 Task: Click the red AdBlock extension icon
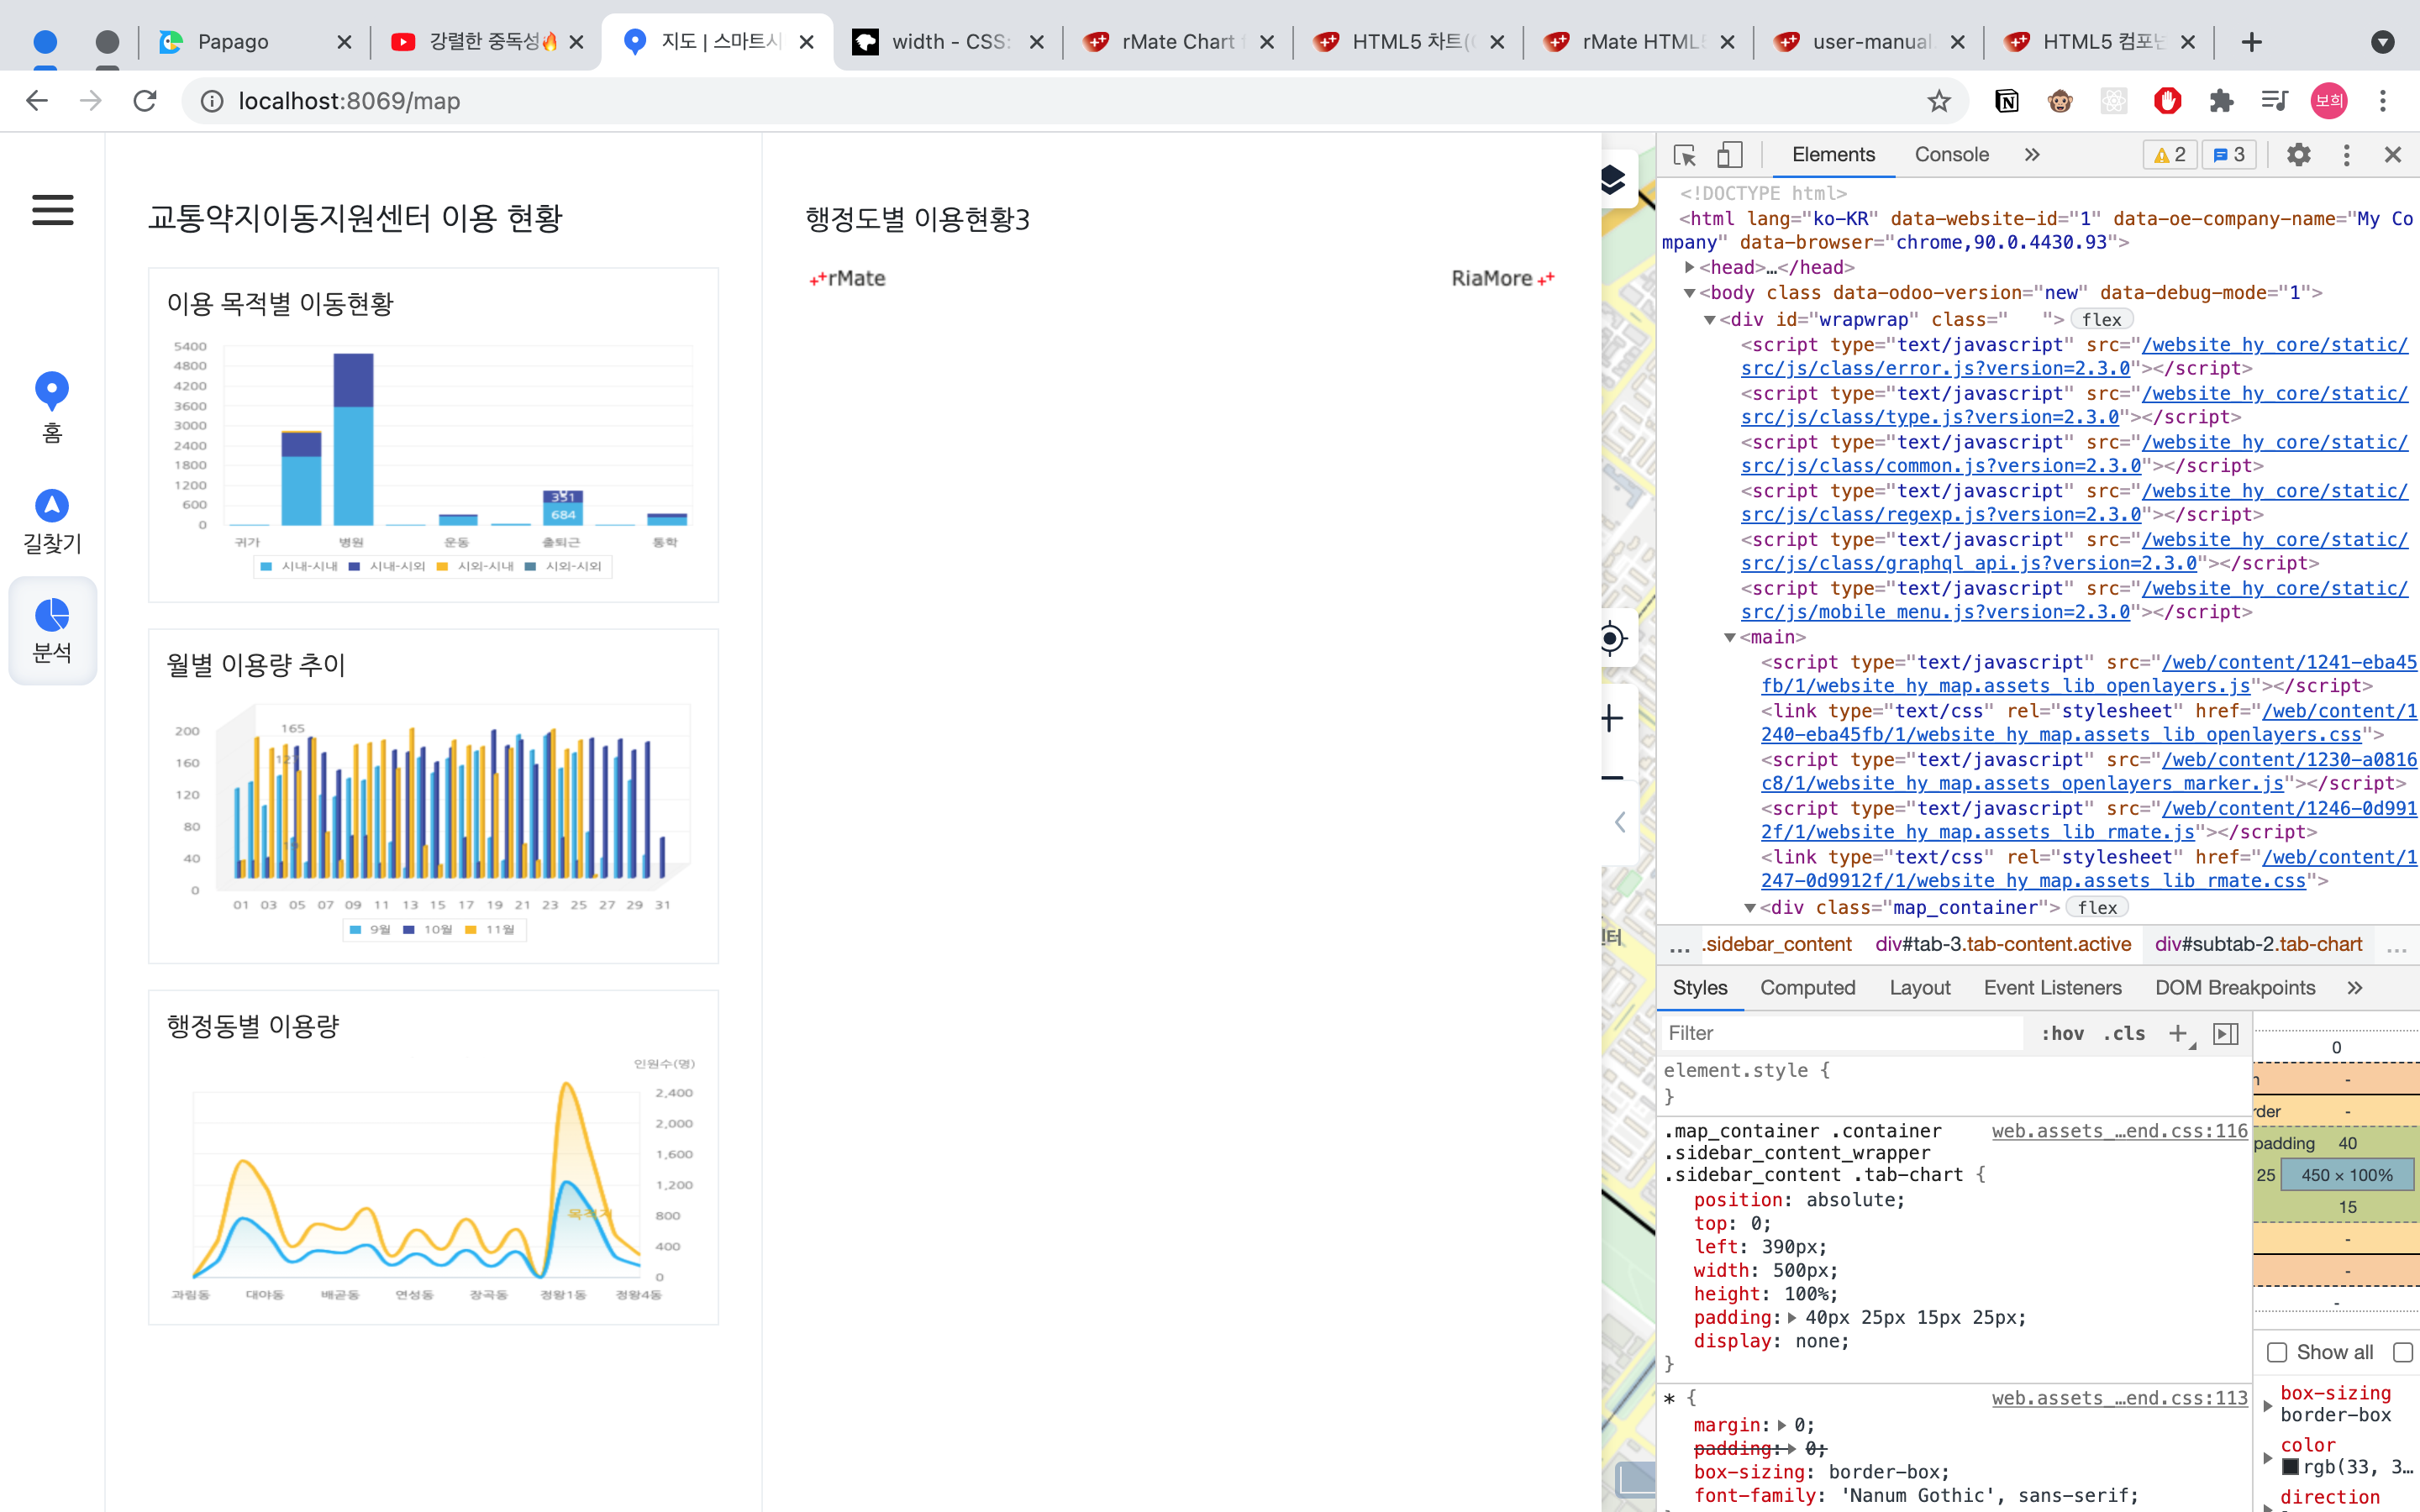[2167, 101]
